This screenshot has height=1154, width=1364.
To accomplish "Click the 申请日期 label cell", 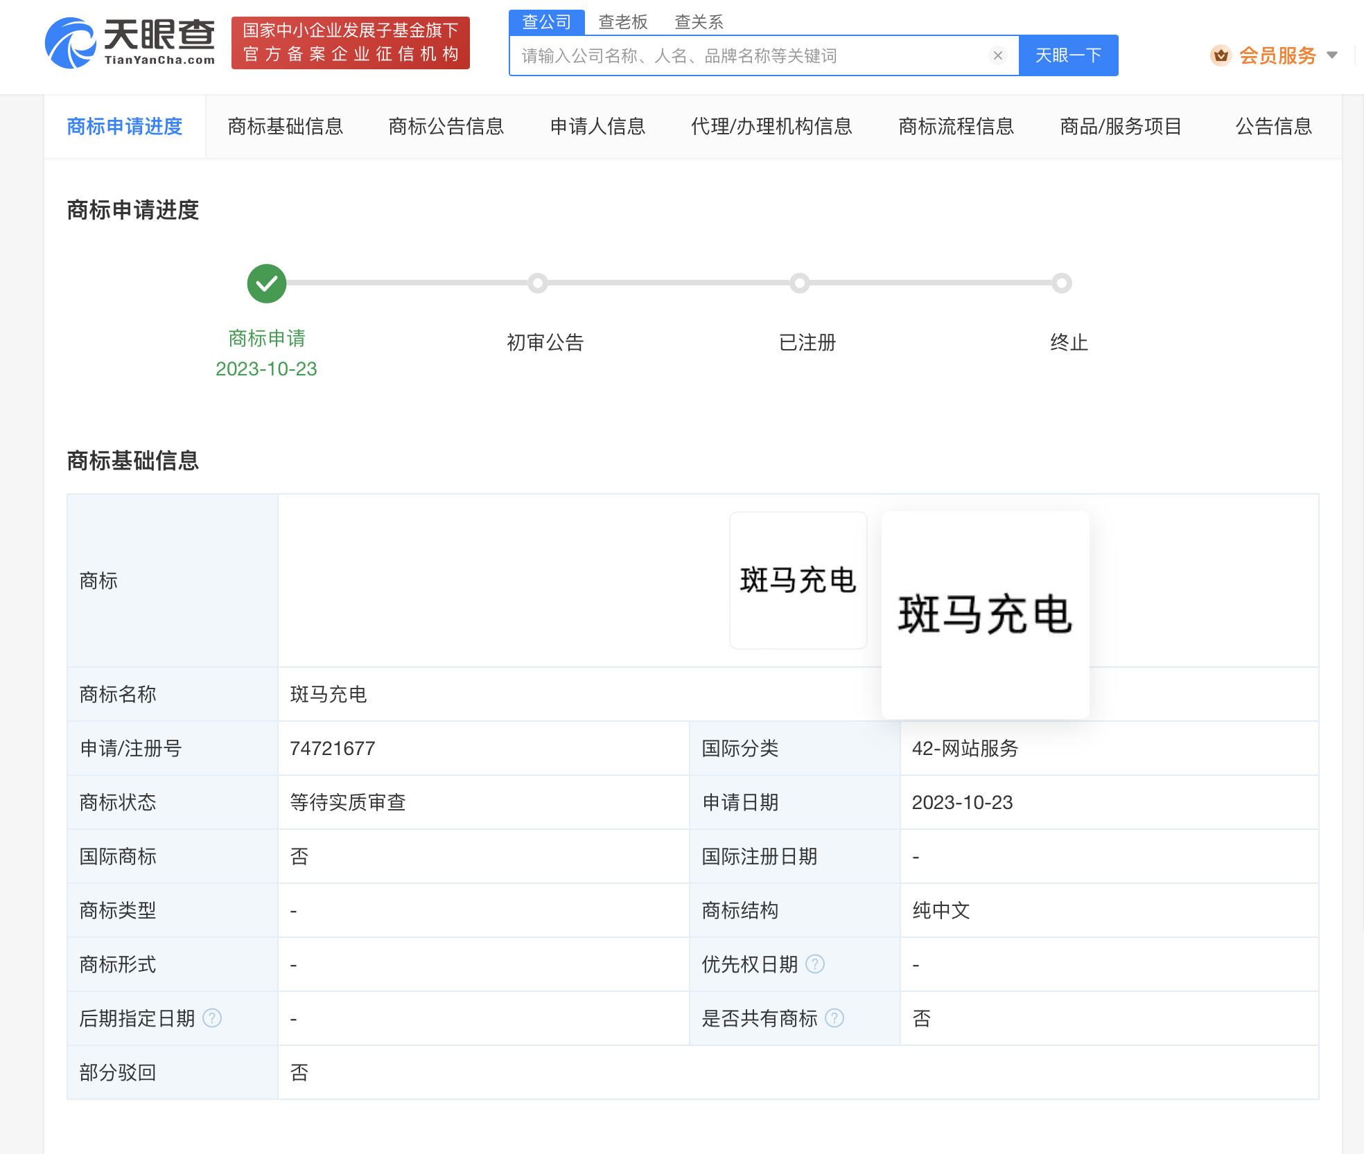I will (795, 802).
